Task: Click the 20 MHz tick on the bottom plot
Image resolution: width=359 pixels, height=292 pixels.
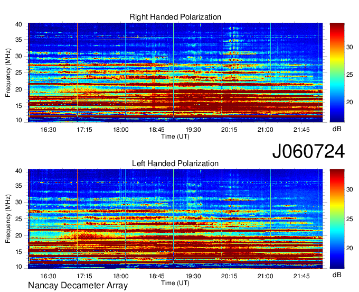Action: tap(19, 235)
